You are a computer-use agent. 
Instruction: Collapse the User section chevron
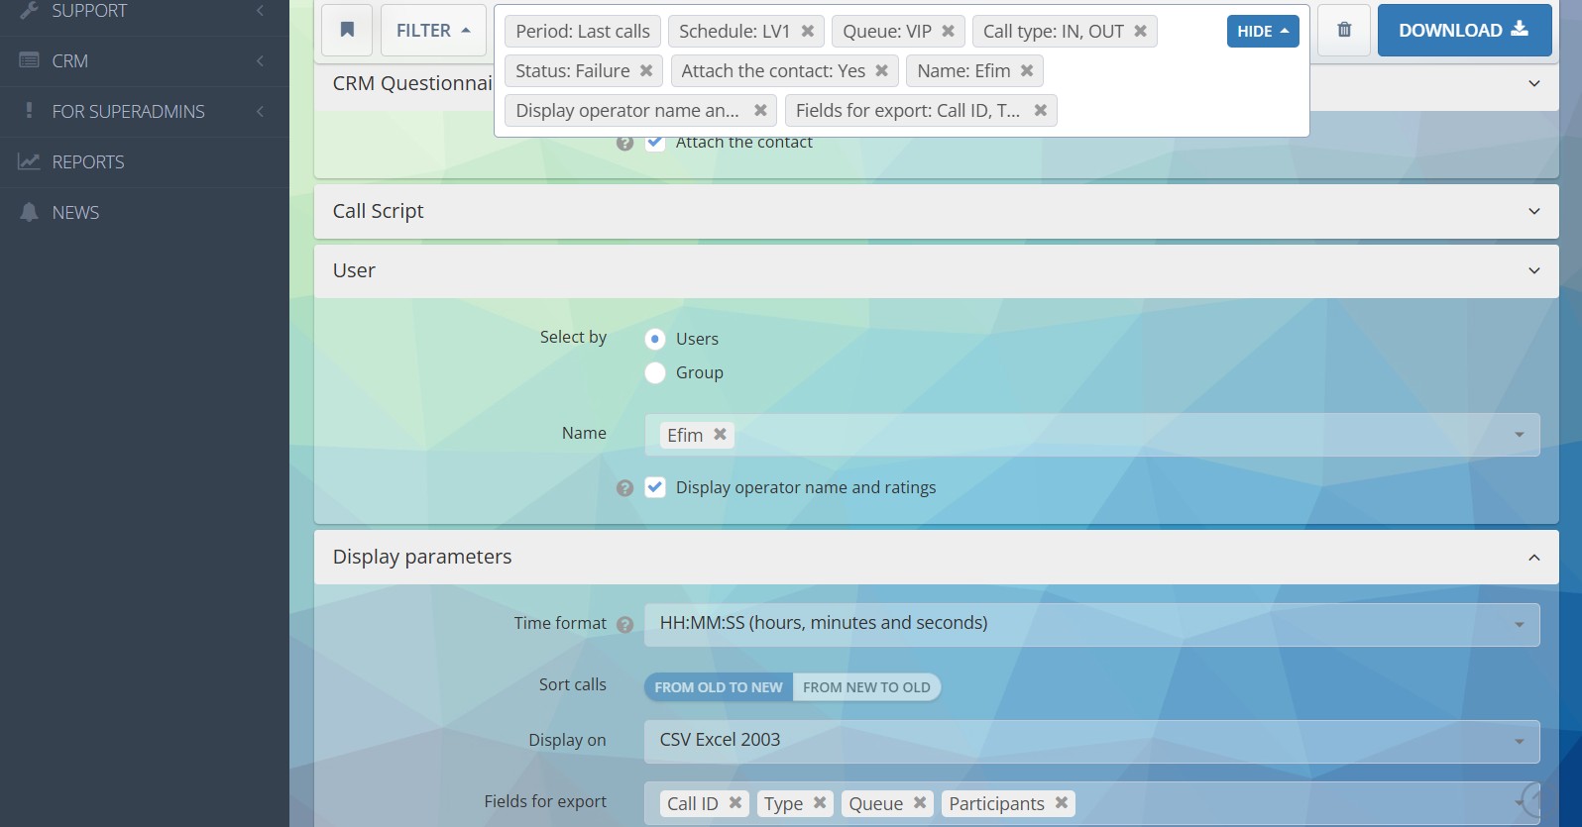[x=1534, y=270]
